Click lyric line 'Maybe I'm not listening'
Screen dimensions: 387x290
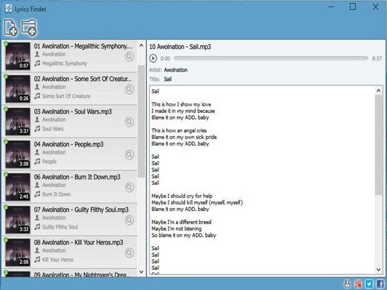[177, 229]
